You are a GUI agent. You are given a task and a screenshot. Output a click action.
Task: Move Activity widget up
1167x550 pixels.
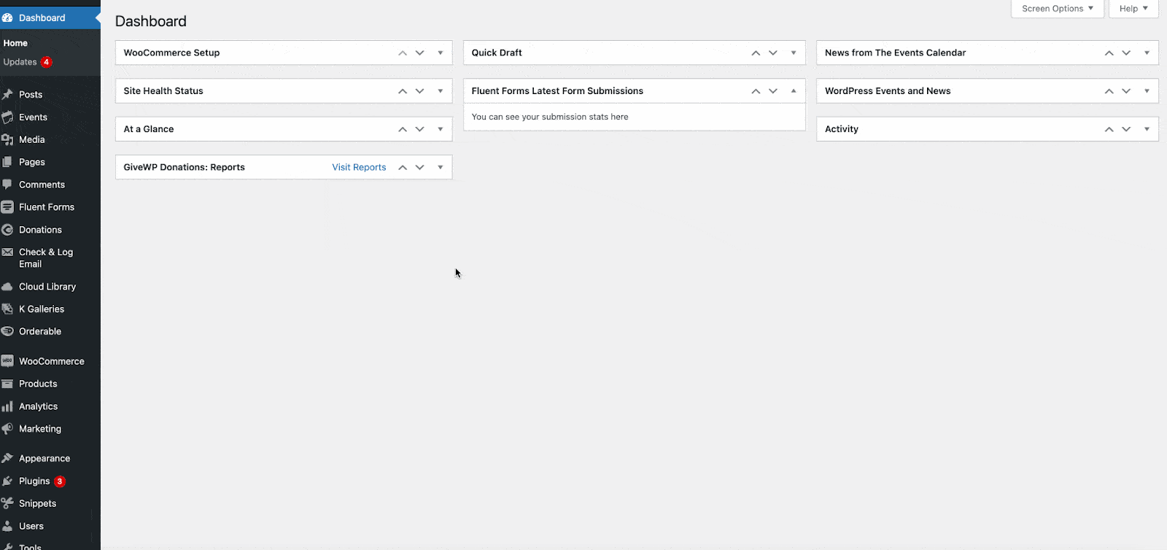[x=1109, y=129]
